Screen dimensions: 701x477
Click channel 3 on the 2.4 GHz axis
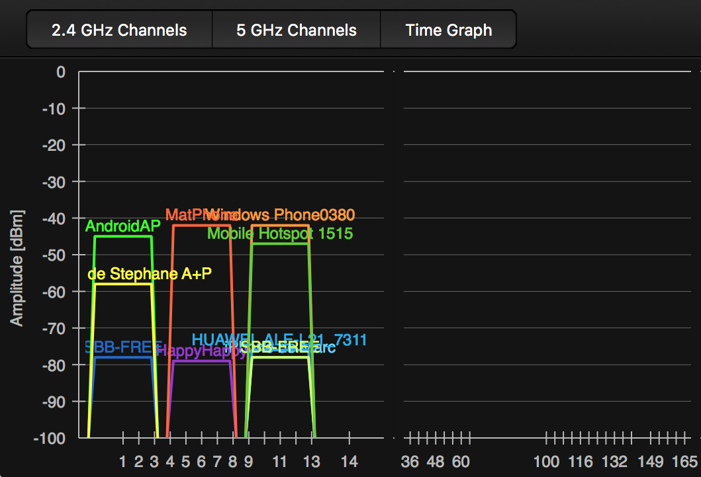[x=154, y=462]
